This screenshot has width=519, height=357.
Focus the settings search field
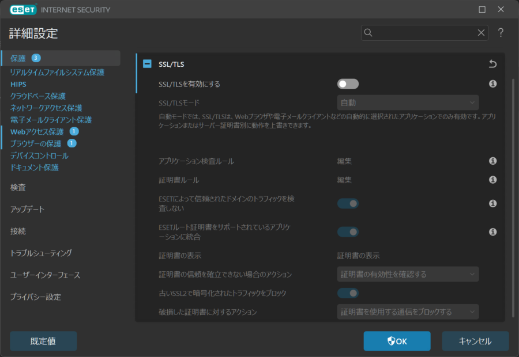[424, 33]
